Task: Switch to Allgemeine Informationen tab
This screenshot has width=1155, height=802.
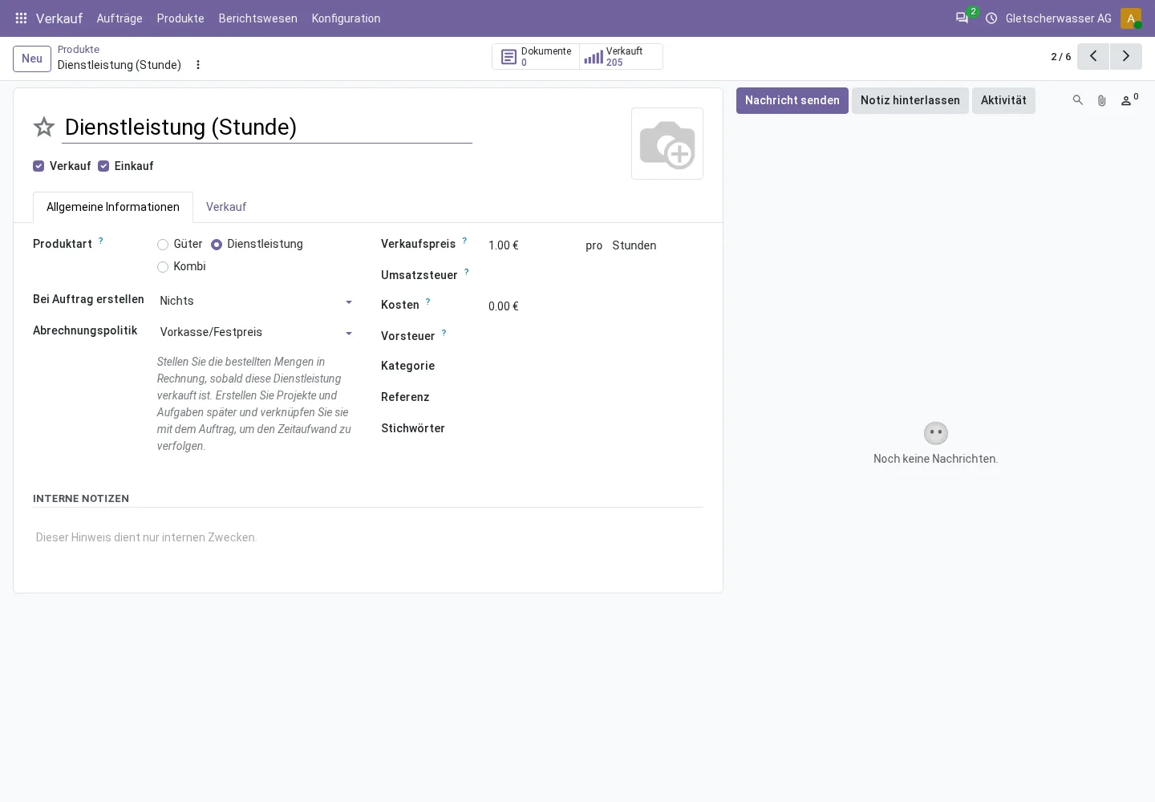Action: (x=113, y=207)
